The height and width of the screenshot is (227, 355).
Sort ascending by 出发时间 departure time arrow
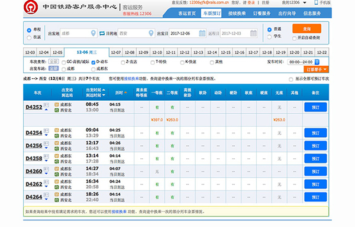point(104,90)
